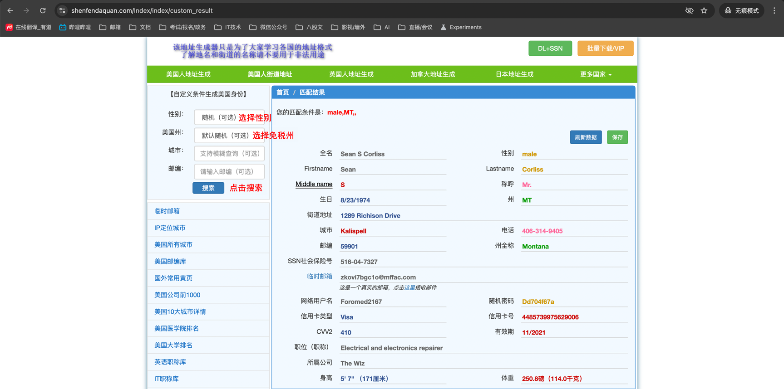Viewport: 784px width, 389px height.
Task: Click the 城市 city input field
Action: coord(229,154)
